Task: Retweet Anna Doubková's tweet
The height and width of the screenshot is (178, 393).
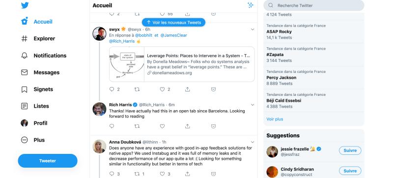Action: [137, 174]
